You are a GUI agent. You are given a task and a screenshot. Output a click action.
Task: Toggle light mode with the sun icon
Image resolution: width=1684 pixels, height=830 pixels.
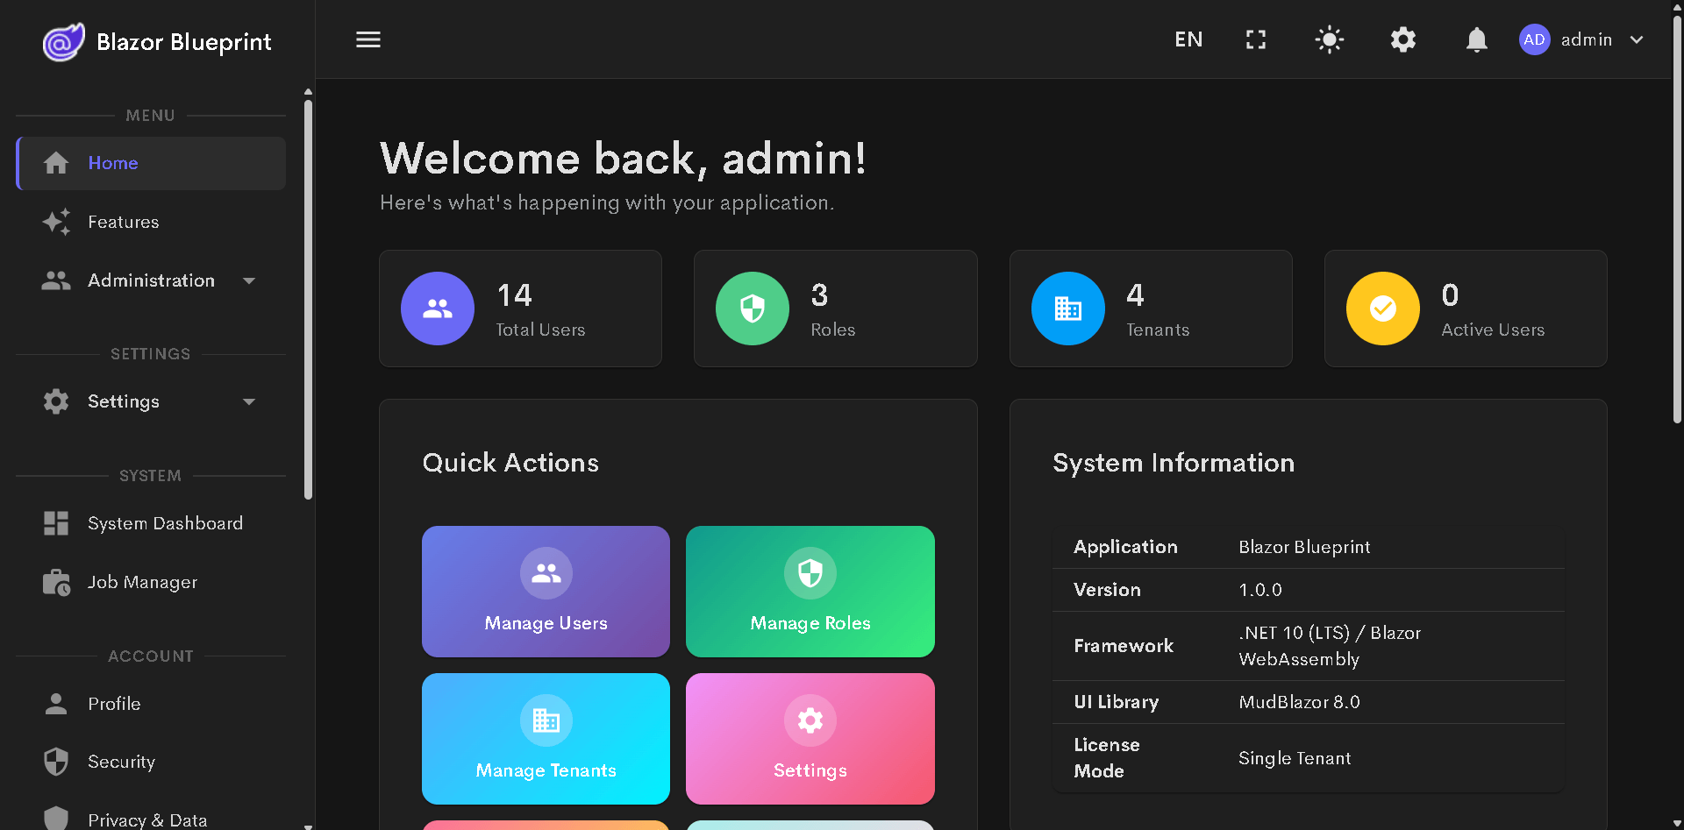coord(1329,39)
